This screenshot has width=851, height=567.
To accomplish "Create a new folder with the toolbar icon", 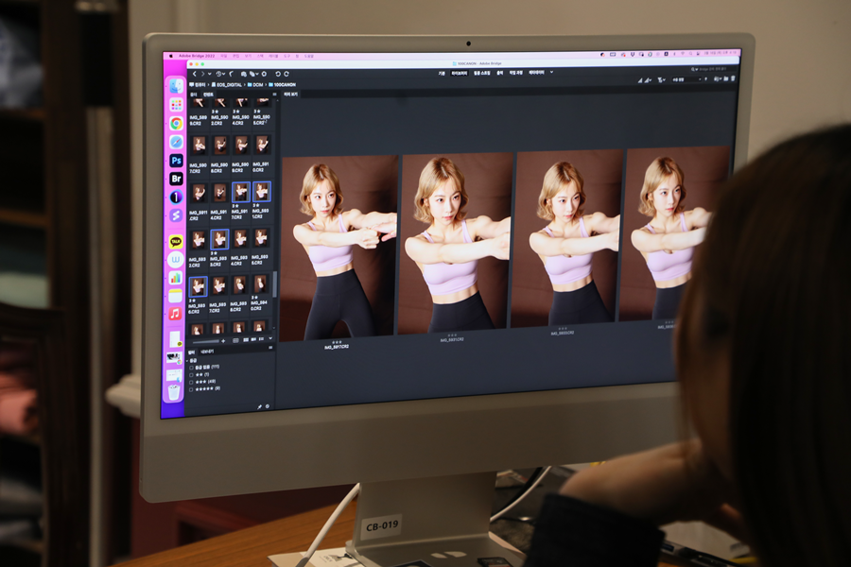I will pos(725,78).
